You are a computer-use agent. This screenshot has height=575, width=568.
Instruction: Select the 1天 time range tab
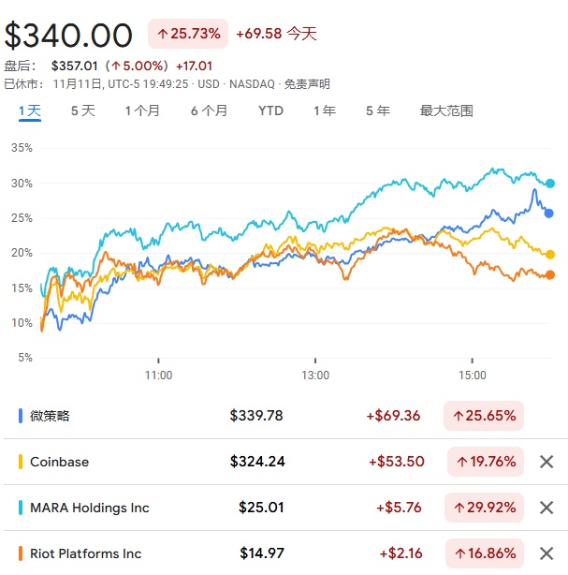coord(30,111)
